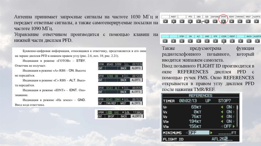The width and height of the screenshot is (261, 146).
Task: Click the arrow key under CDI softkey
Action: click(x=207, y=21)
